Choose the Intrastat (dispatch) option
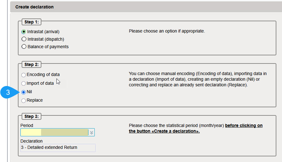 pos(24,39)
